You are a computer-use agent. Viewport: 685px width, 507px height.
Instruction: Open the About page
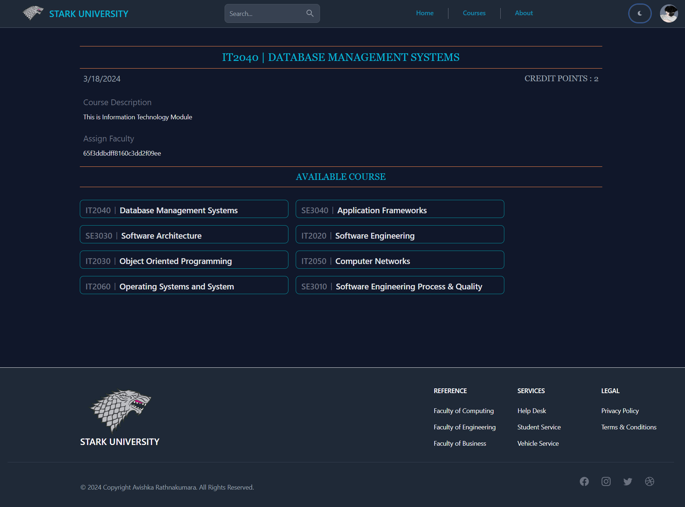(524, 13)
